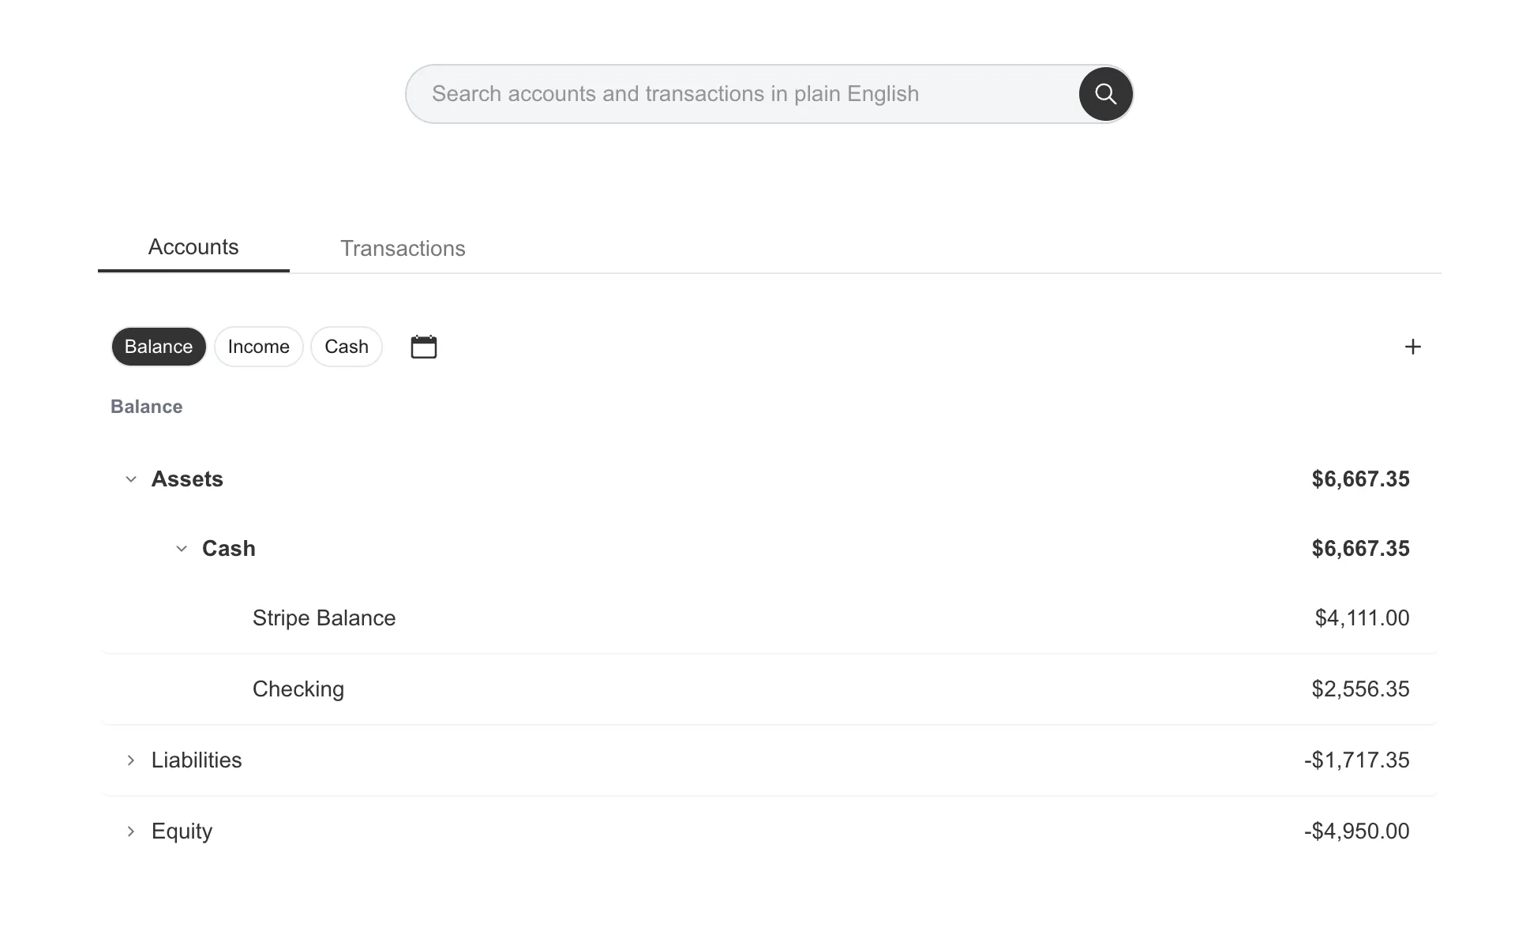Image resolution: width=1526 pixels, height=927 pixels.
Task: Focus the plain English search field
Action: pos(742,94)
